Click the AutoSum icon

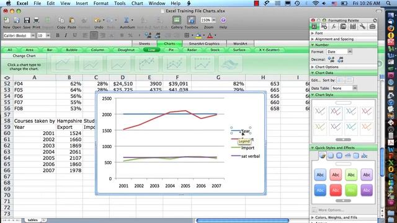pyautogui.click(x=127, y=20)
